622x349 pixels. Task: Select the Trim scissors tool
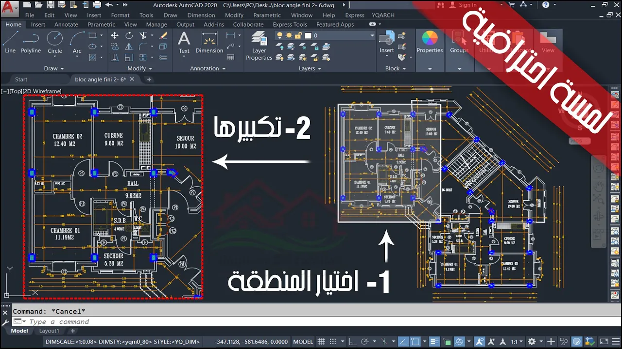tap(143, 35)
